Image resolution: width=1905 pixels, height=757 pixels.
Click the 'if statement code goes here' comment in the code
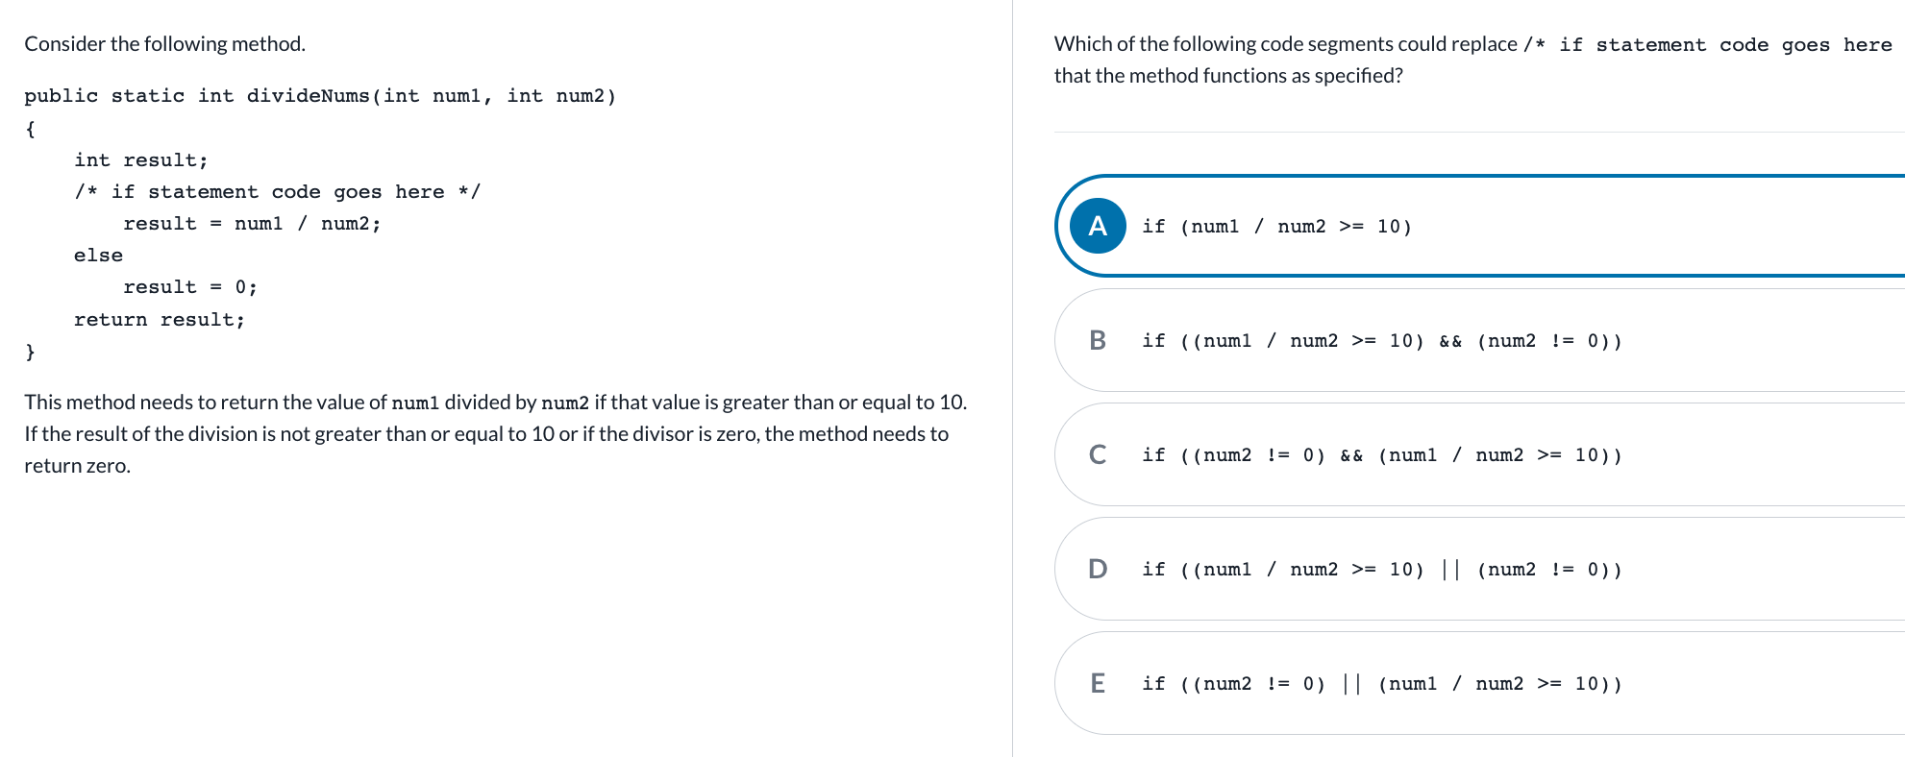click(x=278, y=192)
